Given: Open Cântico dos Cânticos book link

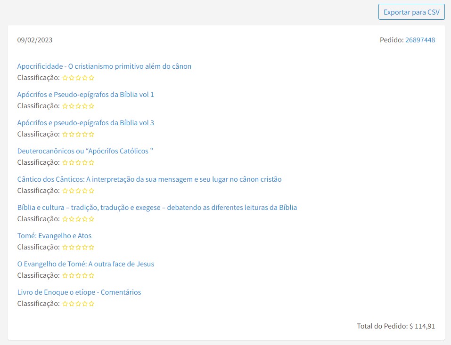Looking at the screenshot, I should pos(149,179).
